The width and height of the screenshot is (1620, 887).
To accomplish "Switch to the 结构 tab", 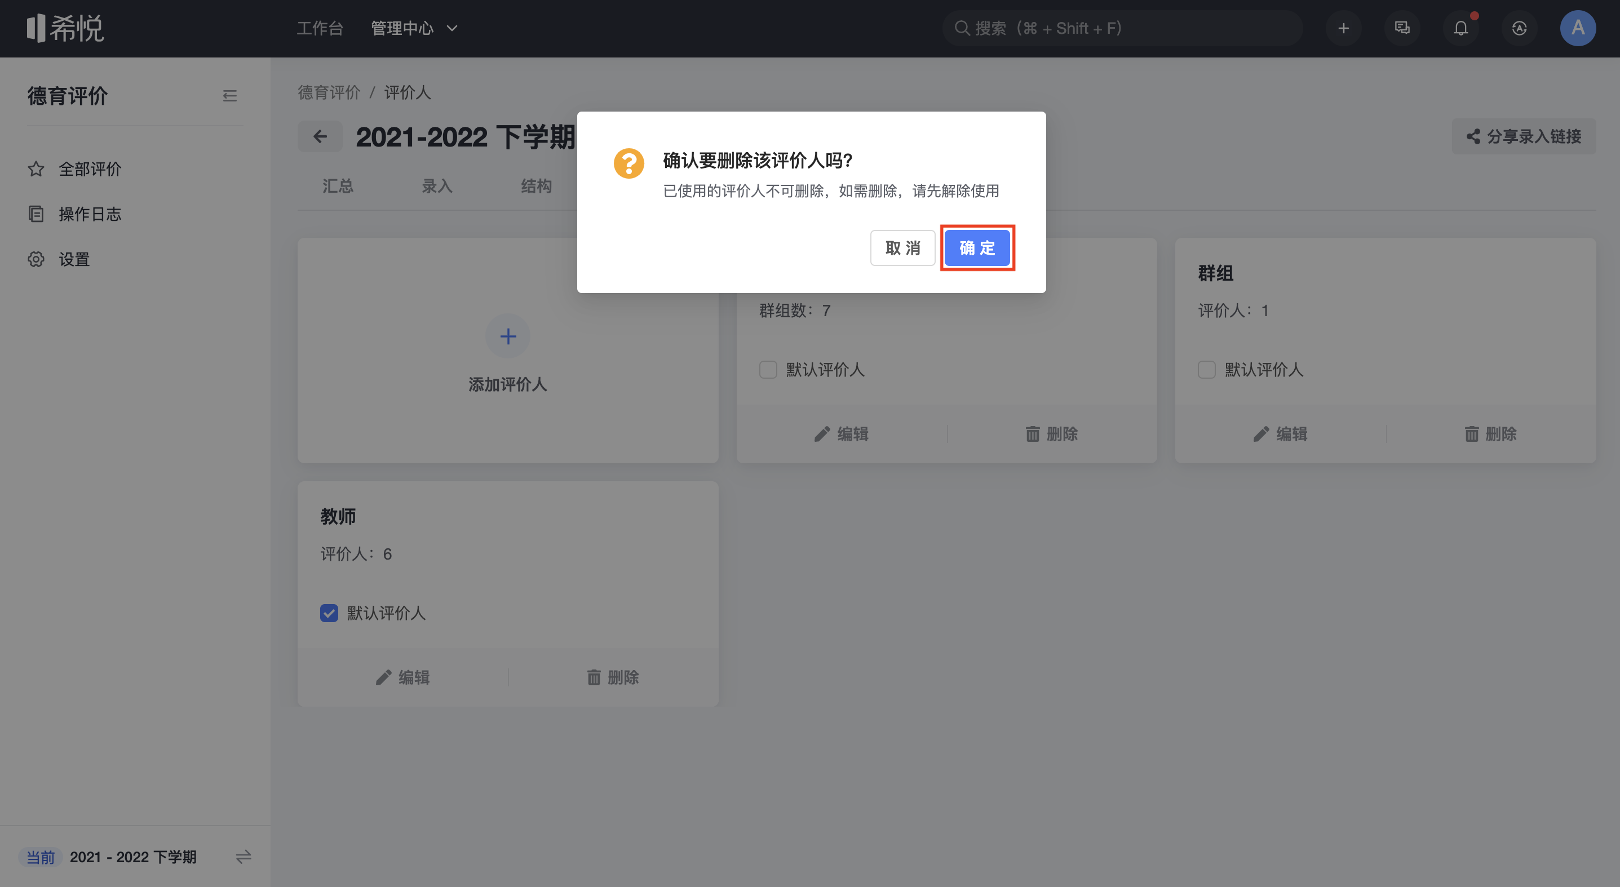I will 537,186.
